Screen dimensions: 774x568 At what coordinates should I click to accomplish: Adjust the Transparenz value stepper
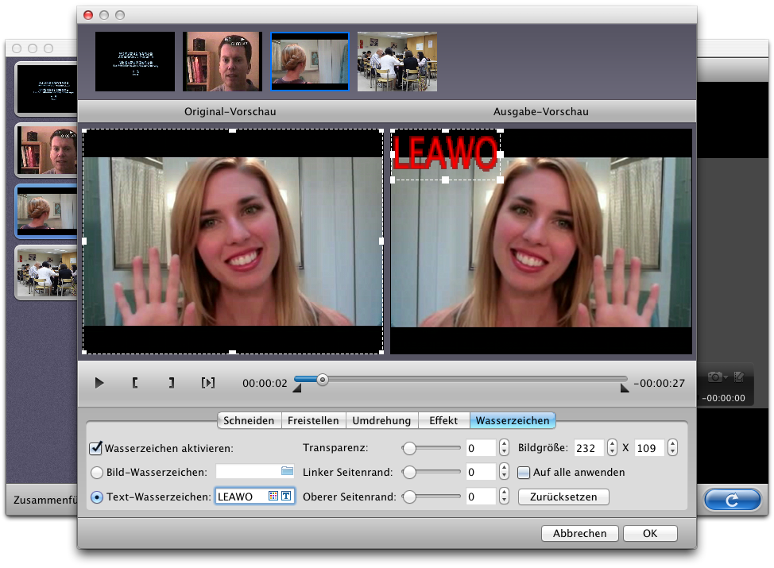click(504, 448)
